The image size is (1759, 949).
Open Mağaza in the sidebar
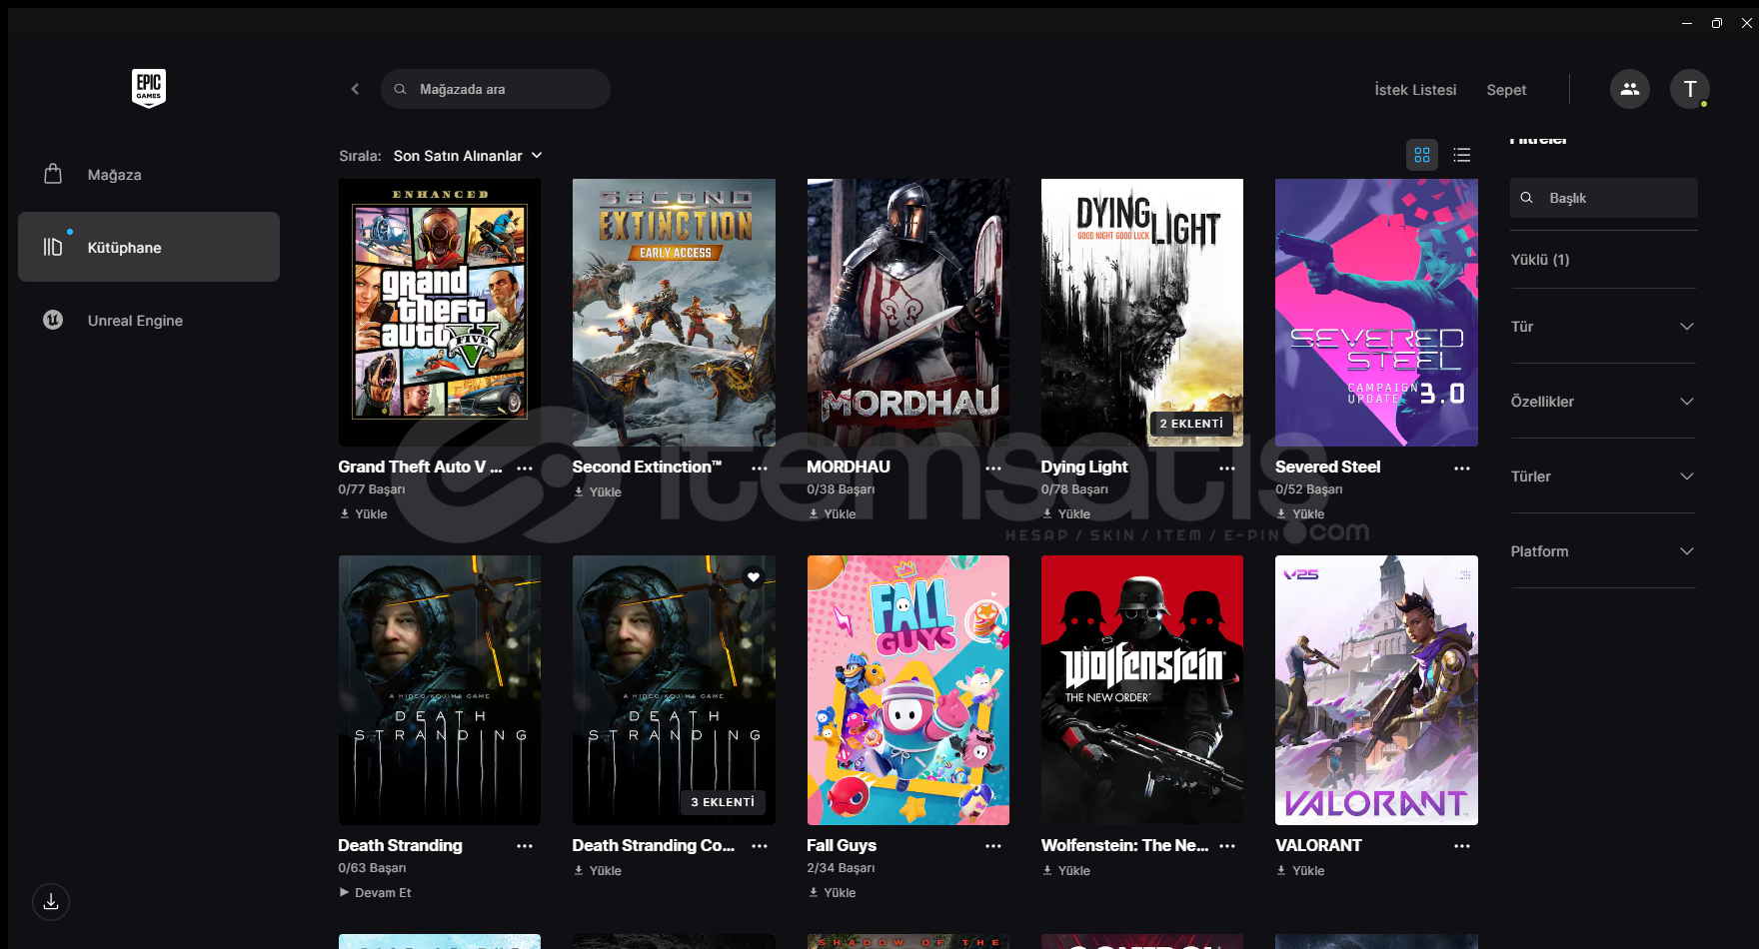(x=149, y=175)
